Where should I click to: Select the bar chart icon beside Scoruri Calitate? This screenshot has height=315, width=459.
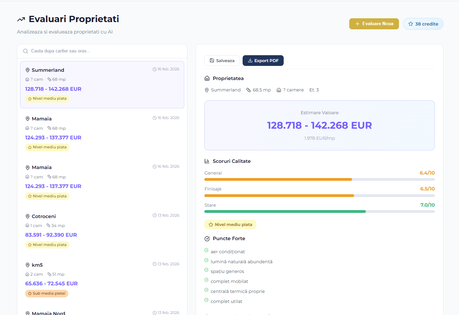(x=207, y=161)
